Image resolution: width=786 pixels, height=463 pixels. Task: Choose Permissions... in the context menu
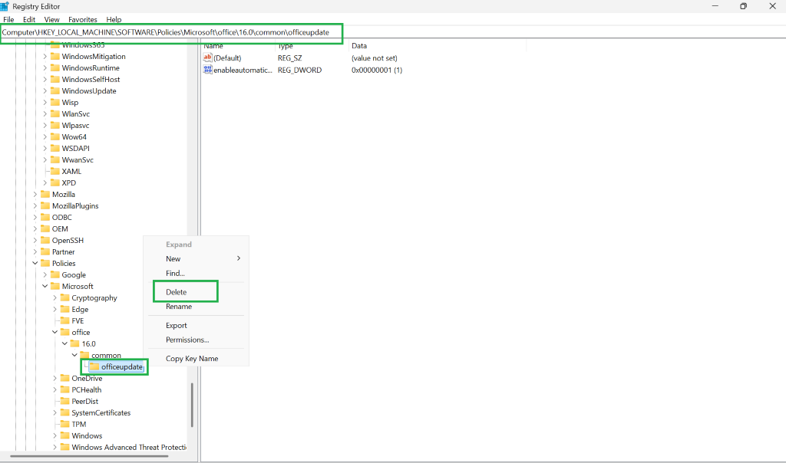[x=196, y=340]
